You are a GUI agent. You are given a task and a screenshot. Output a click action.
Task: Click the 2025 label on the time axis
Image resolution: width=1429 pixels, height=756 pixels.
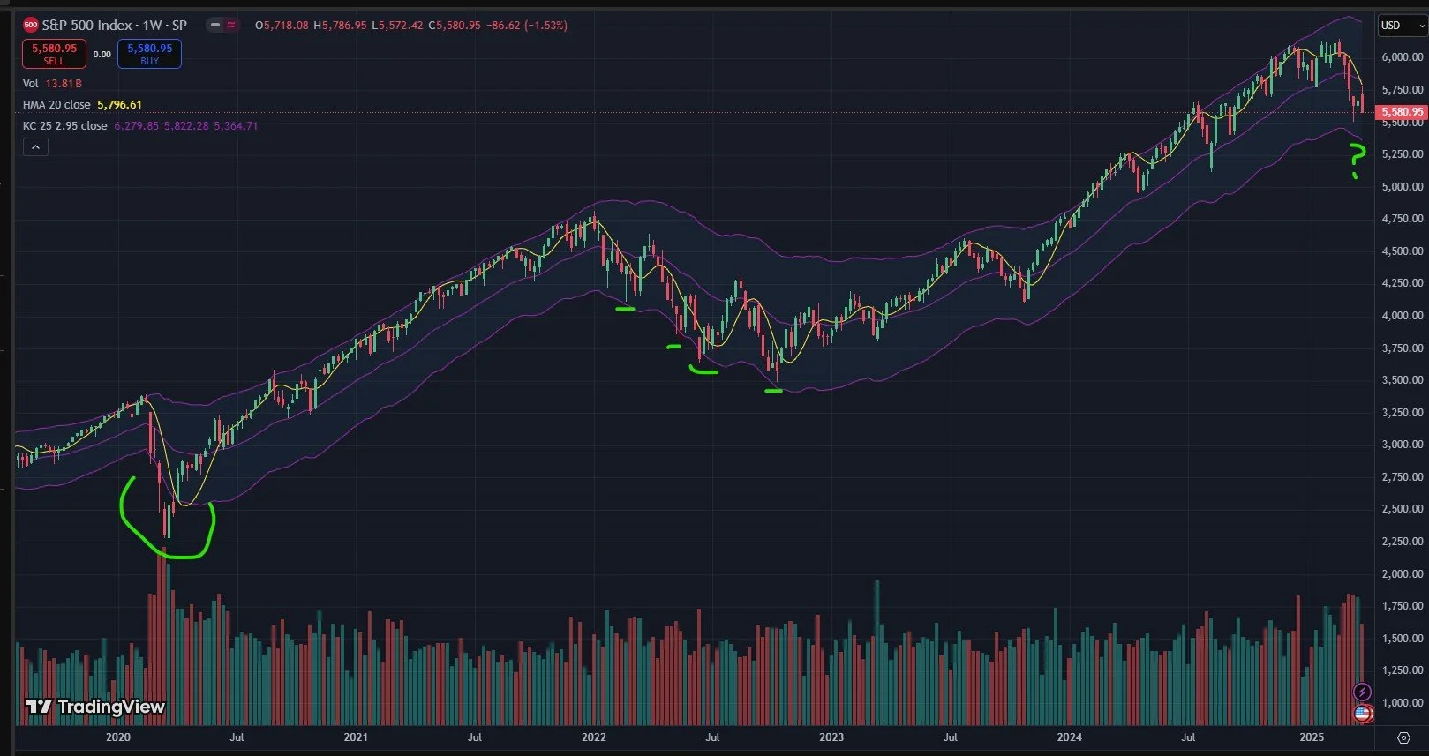[x=1312, y=737]
